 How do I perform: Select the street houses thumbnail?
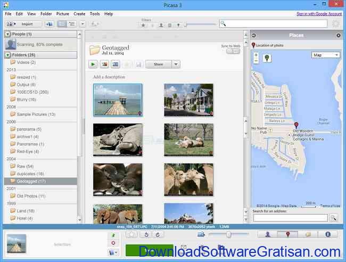click(188, 100)
